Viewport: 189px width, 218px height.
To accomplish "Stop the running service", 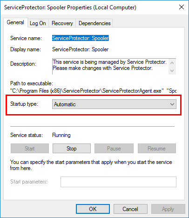I will (72, 149).
